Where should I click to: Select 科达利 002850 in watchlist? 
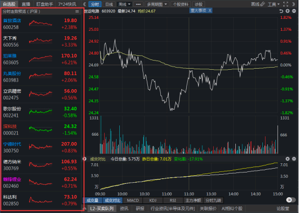coord(41,200)
